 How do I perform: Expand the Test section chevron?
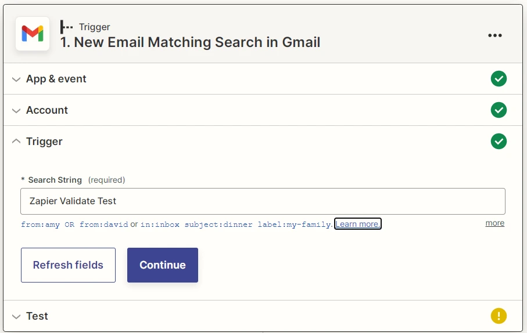pos(16,317)
